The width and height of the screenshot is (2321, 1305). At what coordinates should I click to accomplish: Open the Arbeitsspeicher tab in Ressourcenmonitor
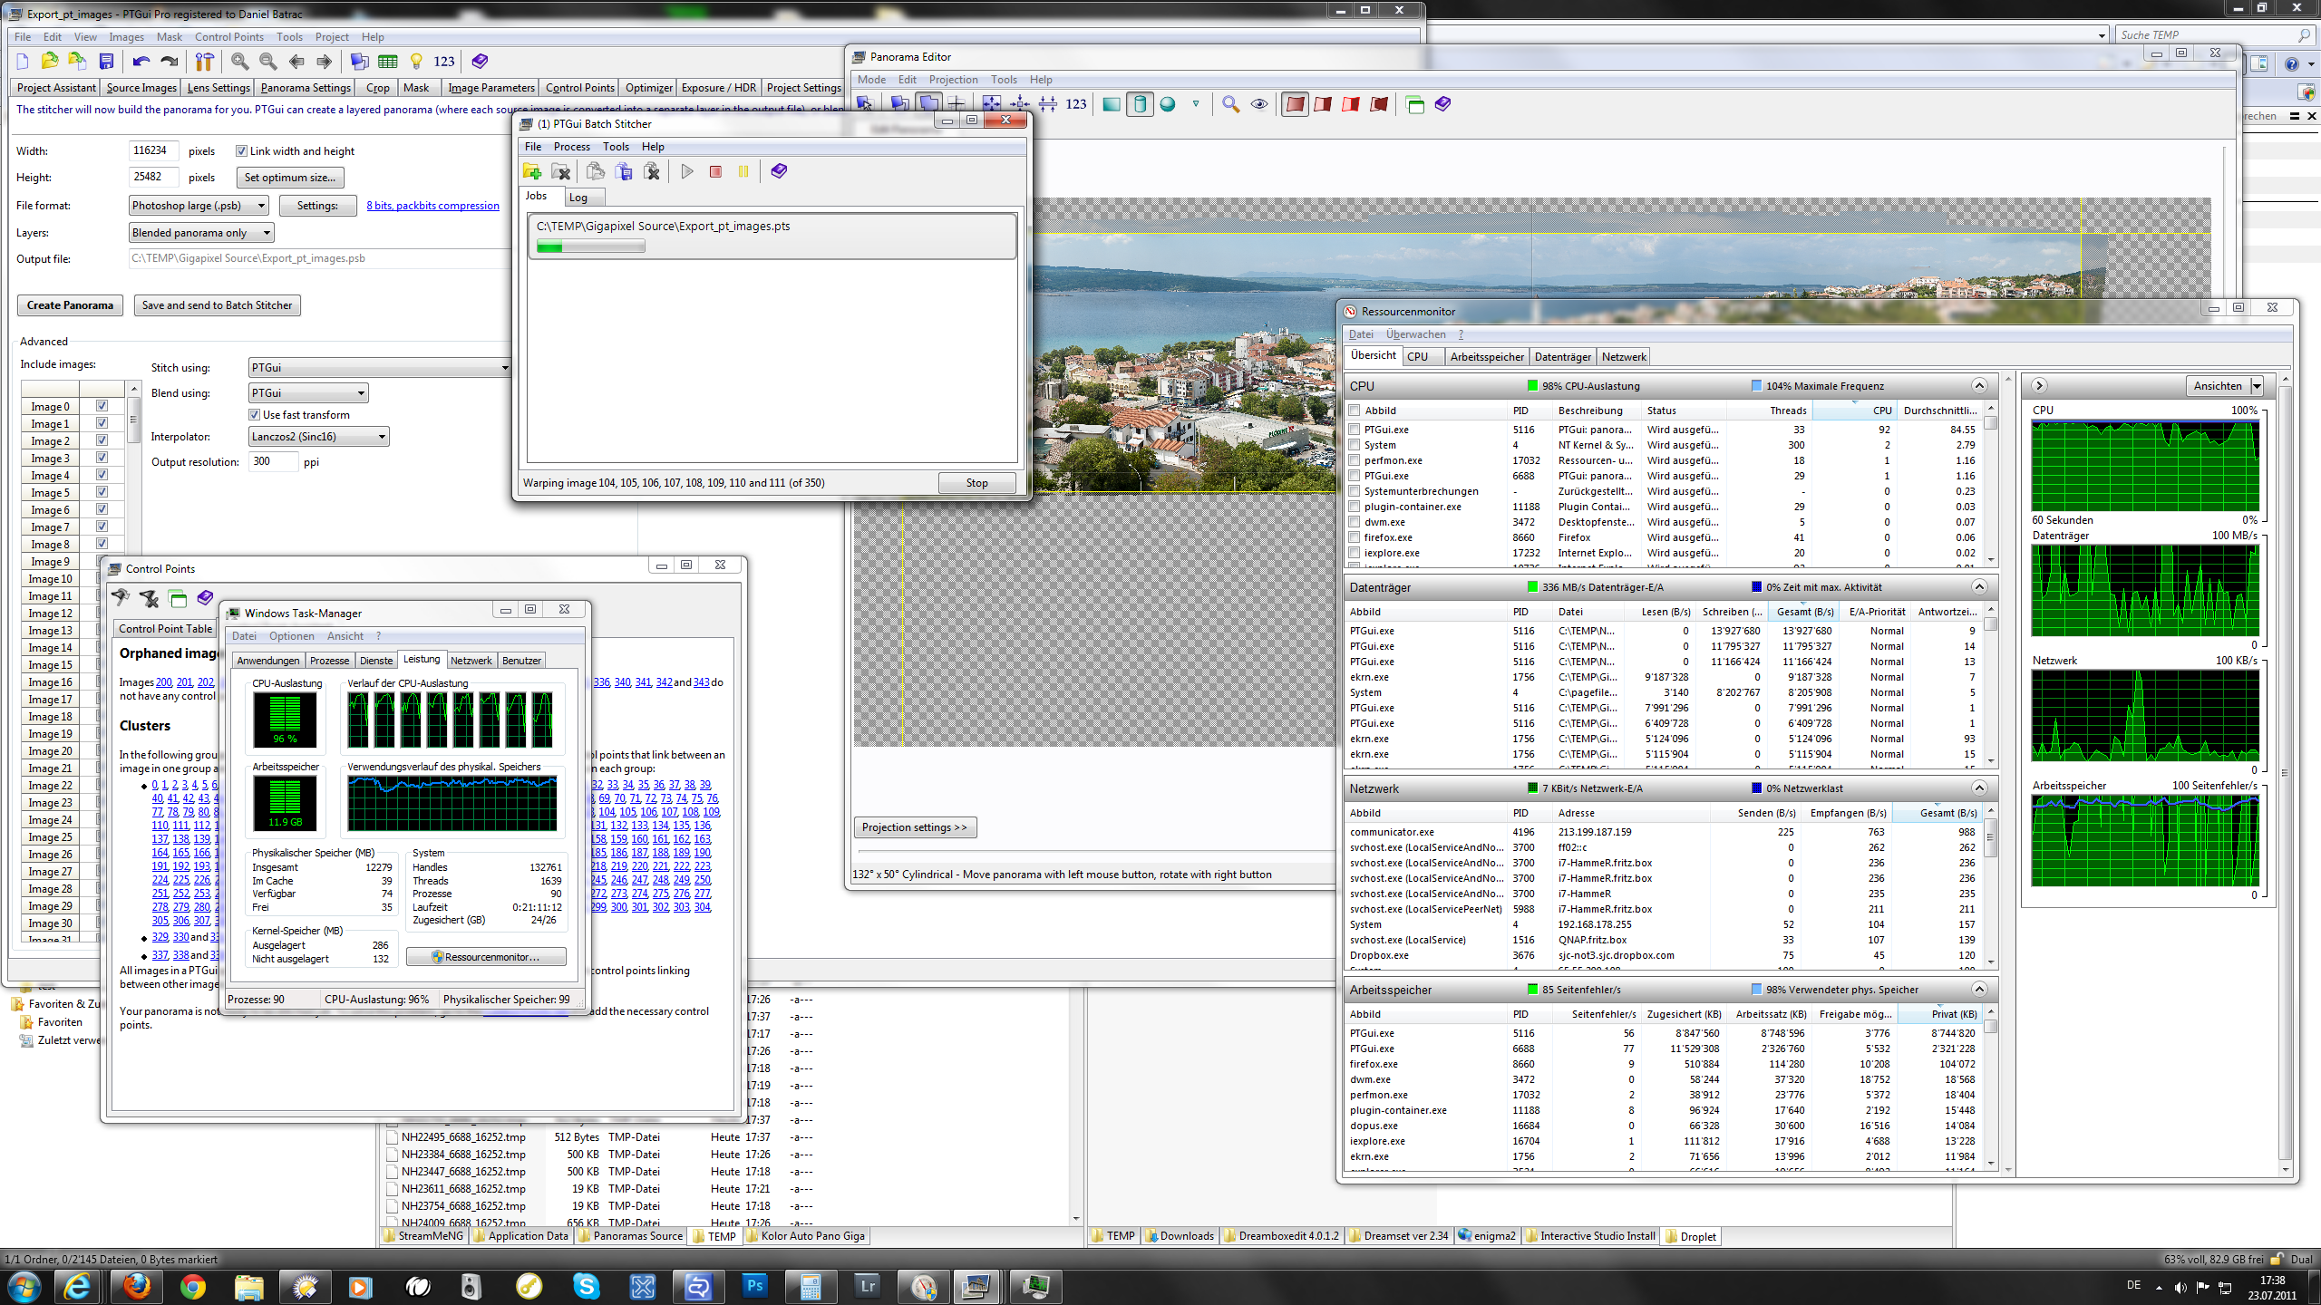click(x=1486, y=357)
